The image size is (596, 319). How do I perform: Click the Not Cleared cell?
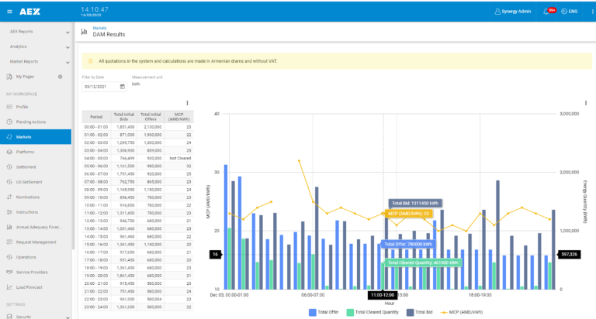click(180, 158)
